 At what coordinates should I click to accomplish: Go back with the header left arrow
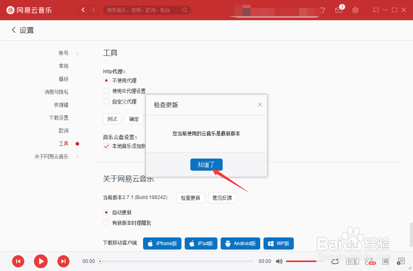click(83, 10)
